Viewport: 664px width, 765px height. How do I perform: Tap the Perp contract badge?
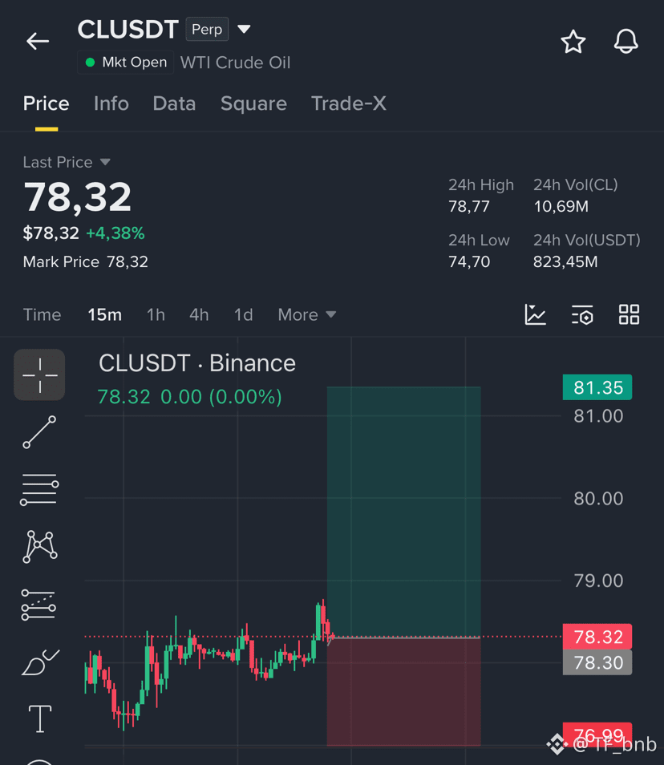click(x=207, y=30)
